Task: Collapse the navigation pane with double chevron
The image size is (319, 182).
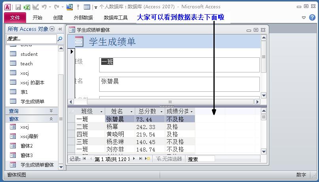Action: coord(60,29)
